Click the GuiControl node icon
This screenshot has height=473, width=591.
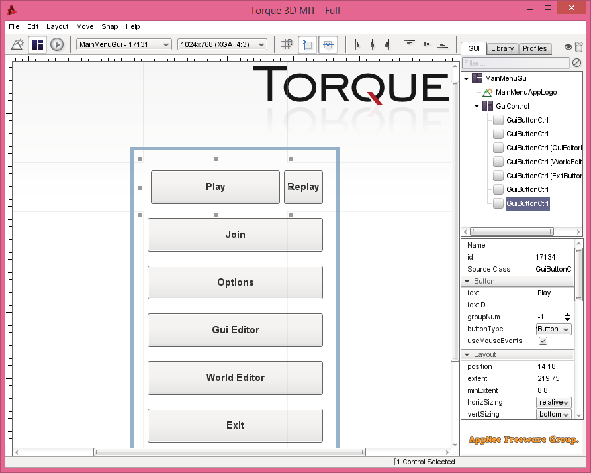(x=488, y=106)
